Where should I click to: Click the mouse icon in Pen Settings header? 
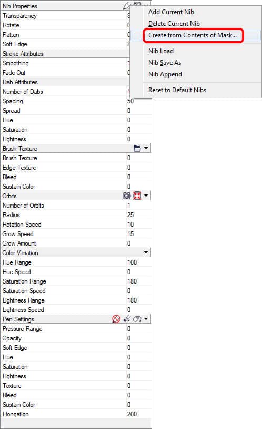click(x=137, y=319)
